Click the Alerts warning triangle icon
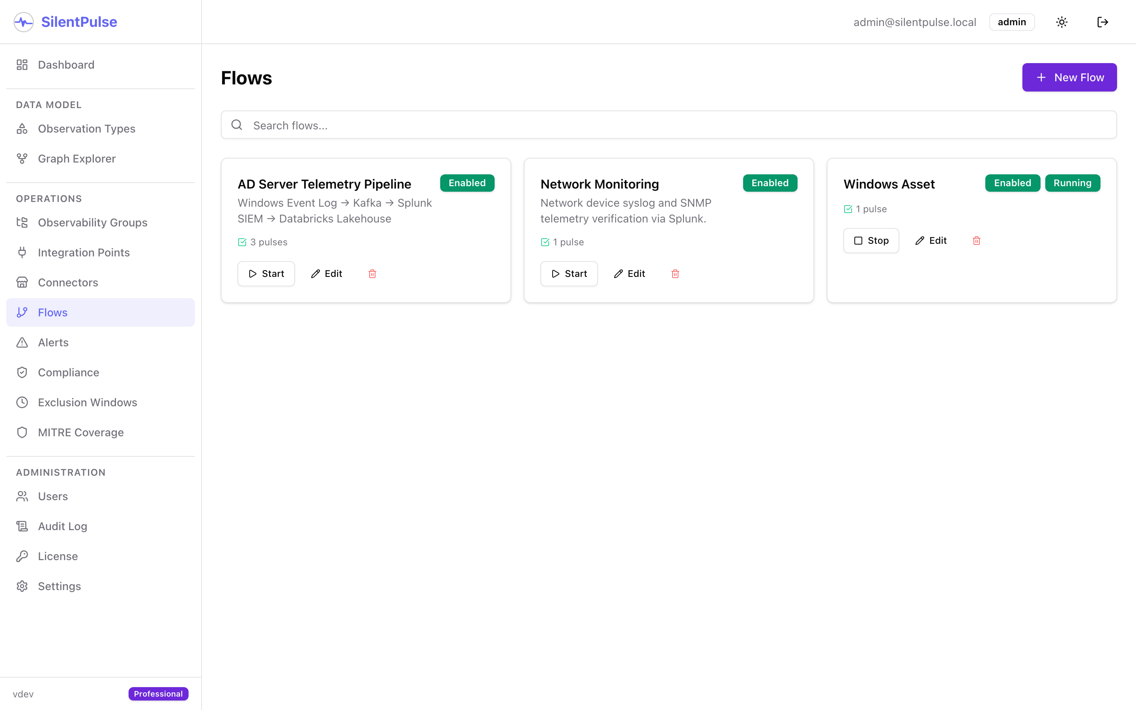 click(22, 342)
